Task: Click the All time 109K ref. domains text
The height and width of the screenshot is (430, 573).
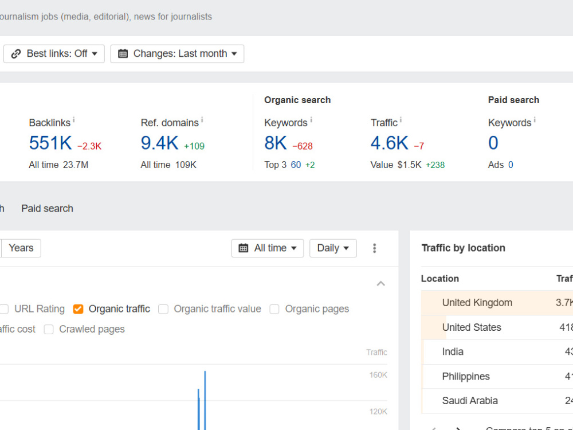Action: click(x=168, y=165)
